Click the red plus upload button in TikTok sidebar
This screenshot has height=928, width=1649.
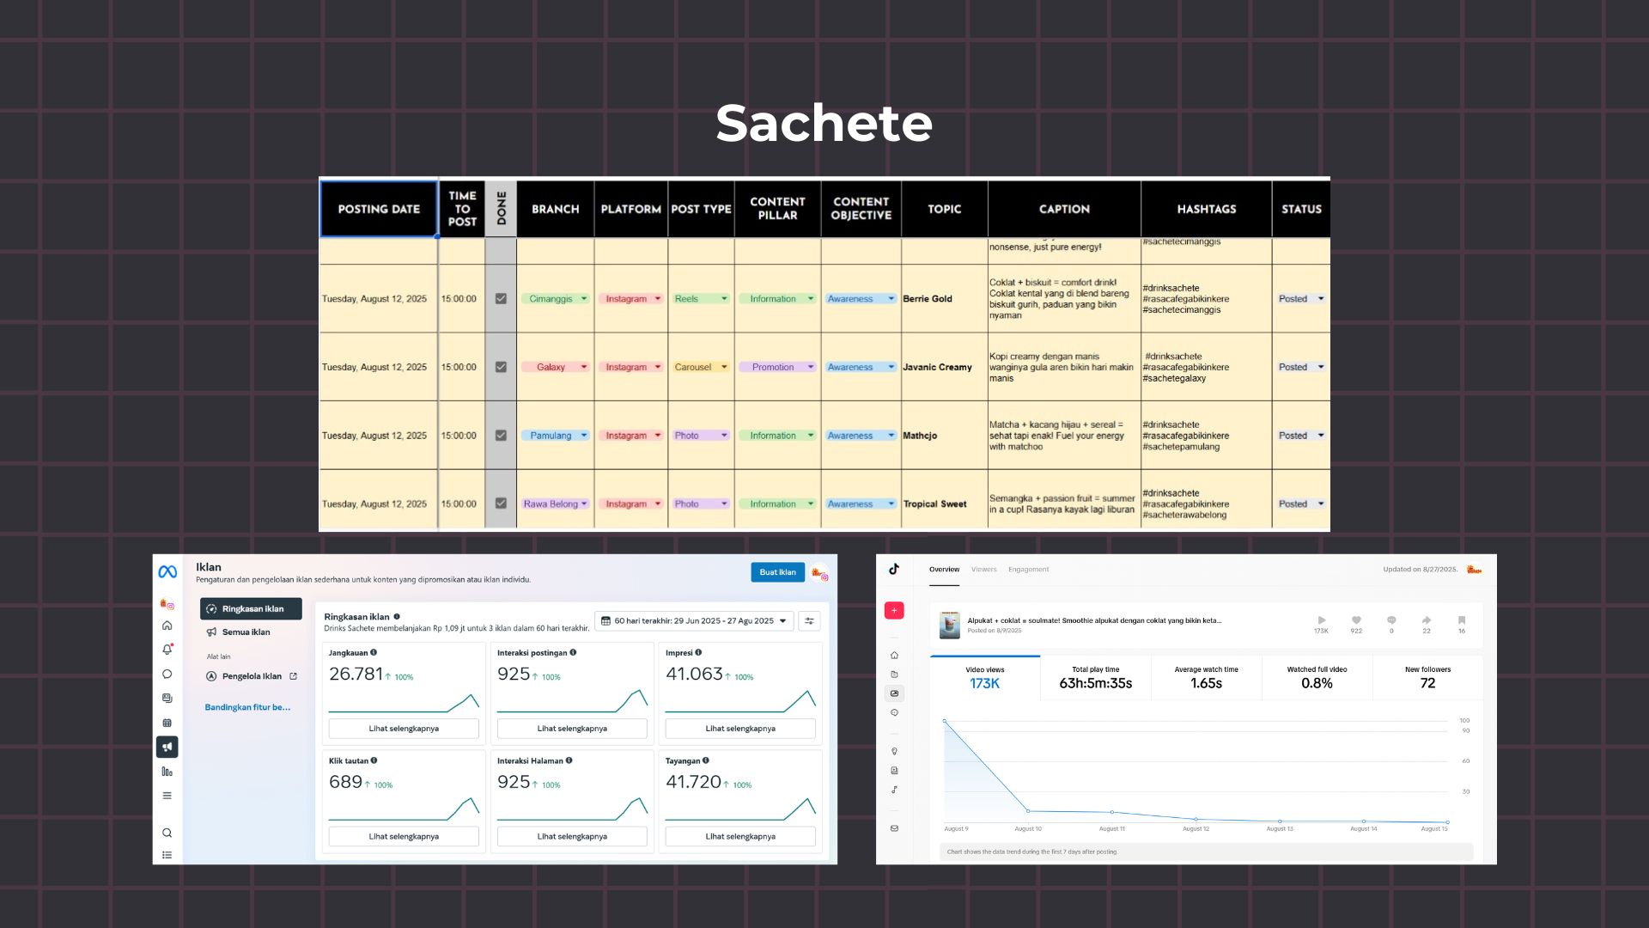point(894,611)
